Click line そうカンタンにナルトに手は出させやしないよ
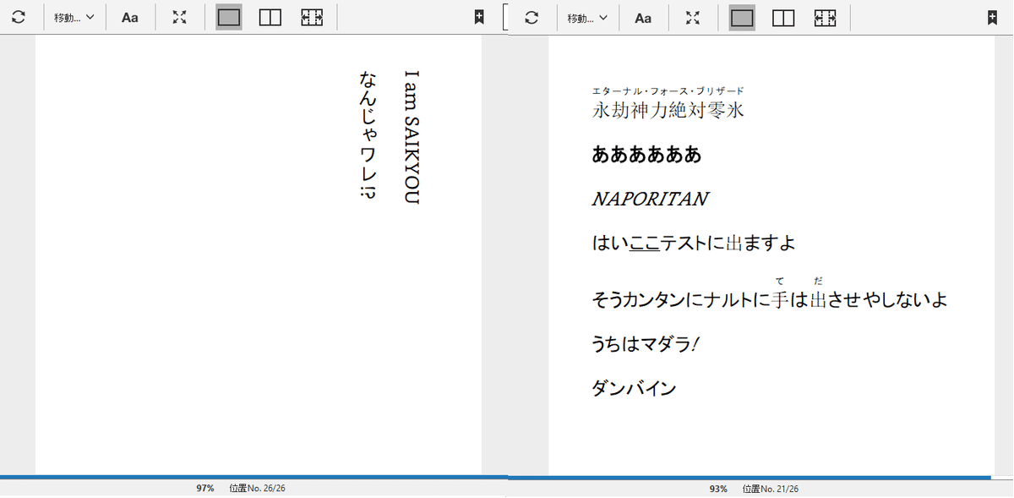 [770, 299]
